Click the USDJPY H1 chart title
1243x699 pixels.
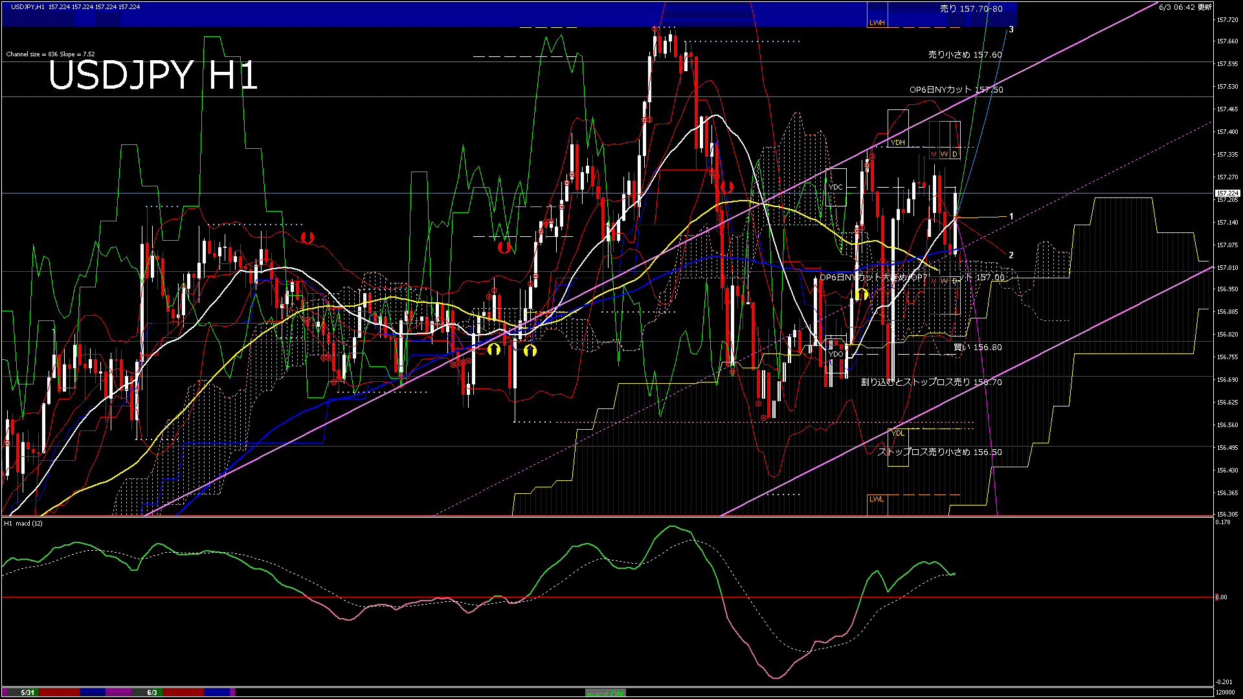coord(153,75)
